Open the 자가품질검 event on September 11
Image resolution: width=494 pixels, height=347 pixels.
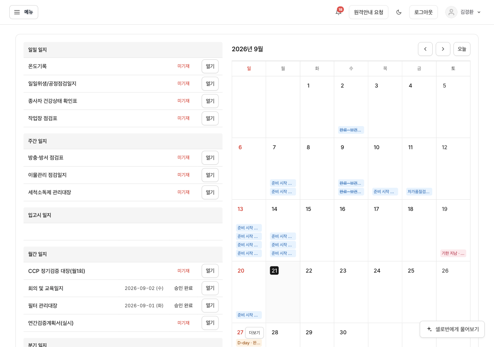pyautogui.click(x=419, y=192)
